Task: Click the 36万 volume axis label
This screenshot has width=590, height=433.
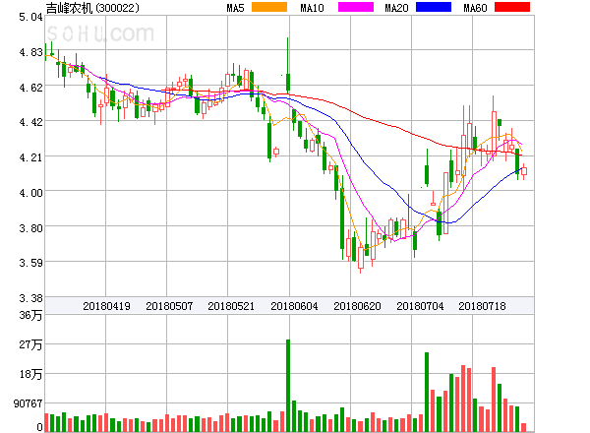Action: tap(30, 315)
